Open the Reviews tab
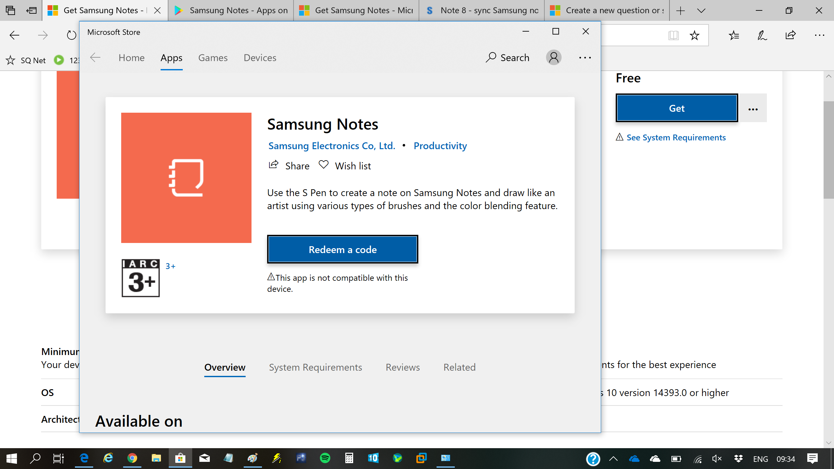The width and height of the screenshot is (834, 469). pos(402,366)
